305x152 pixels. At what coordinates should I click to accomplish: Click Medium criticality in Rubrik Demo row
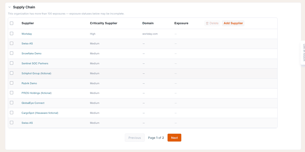[94, 83]
